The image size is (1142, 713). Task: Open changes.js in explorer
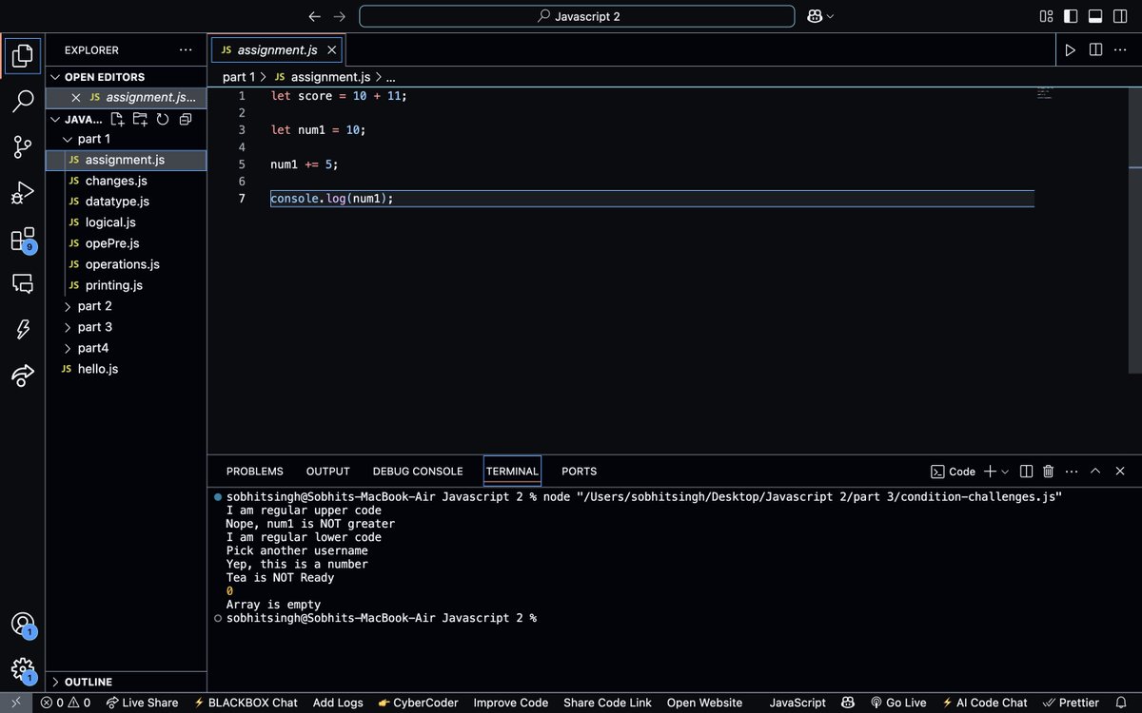pos(116,181)
